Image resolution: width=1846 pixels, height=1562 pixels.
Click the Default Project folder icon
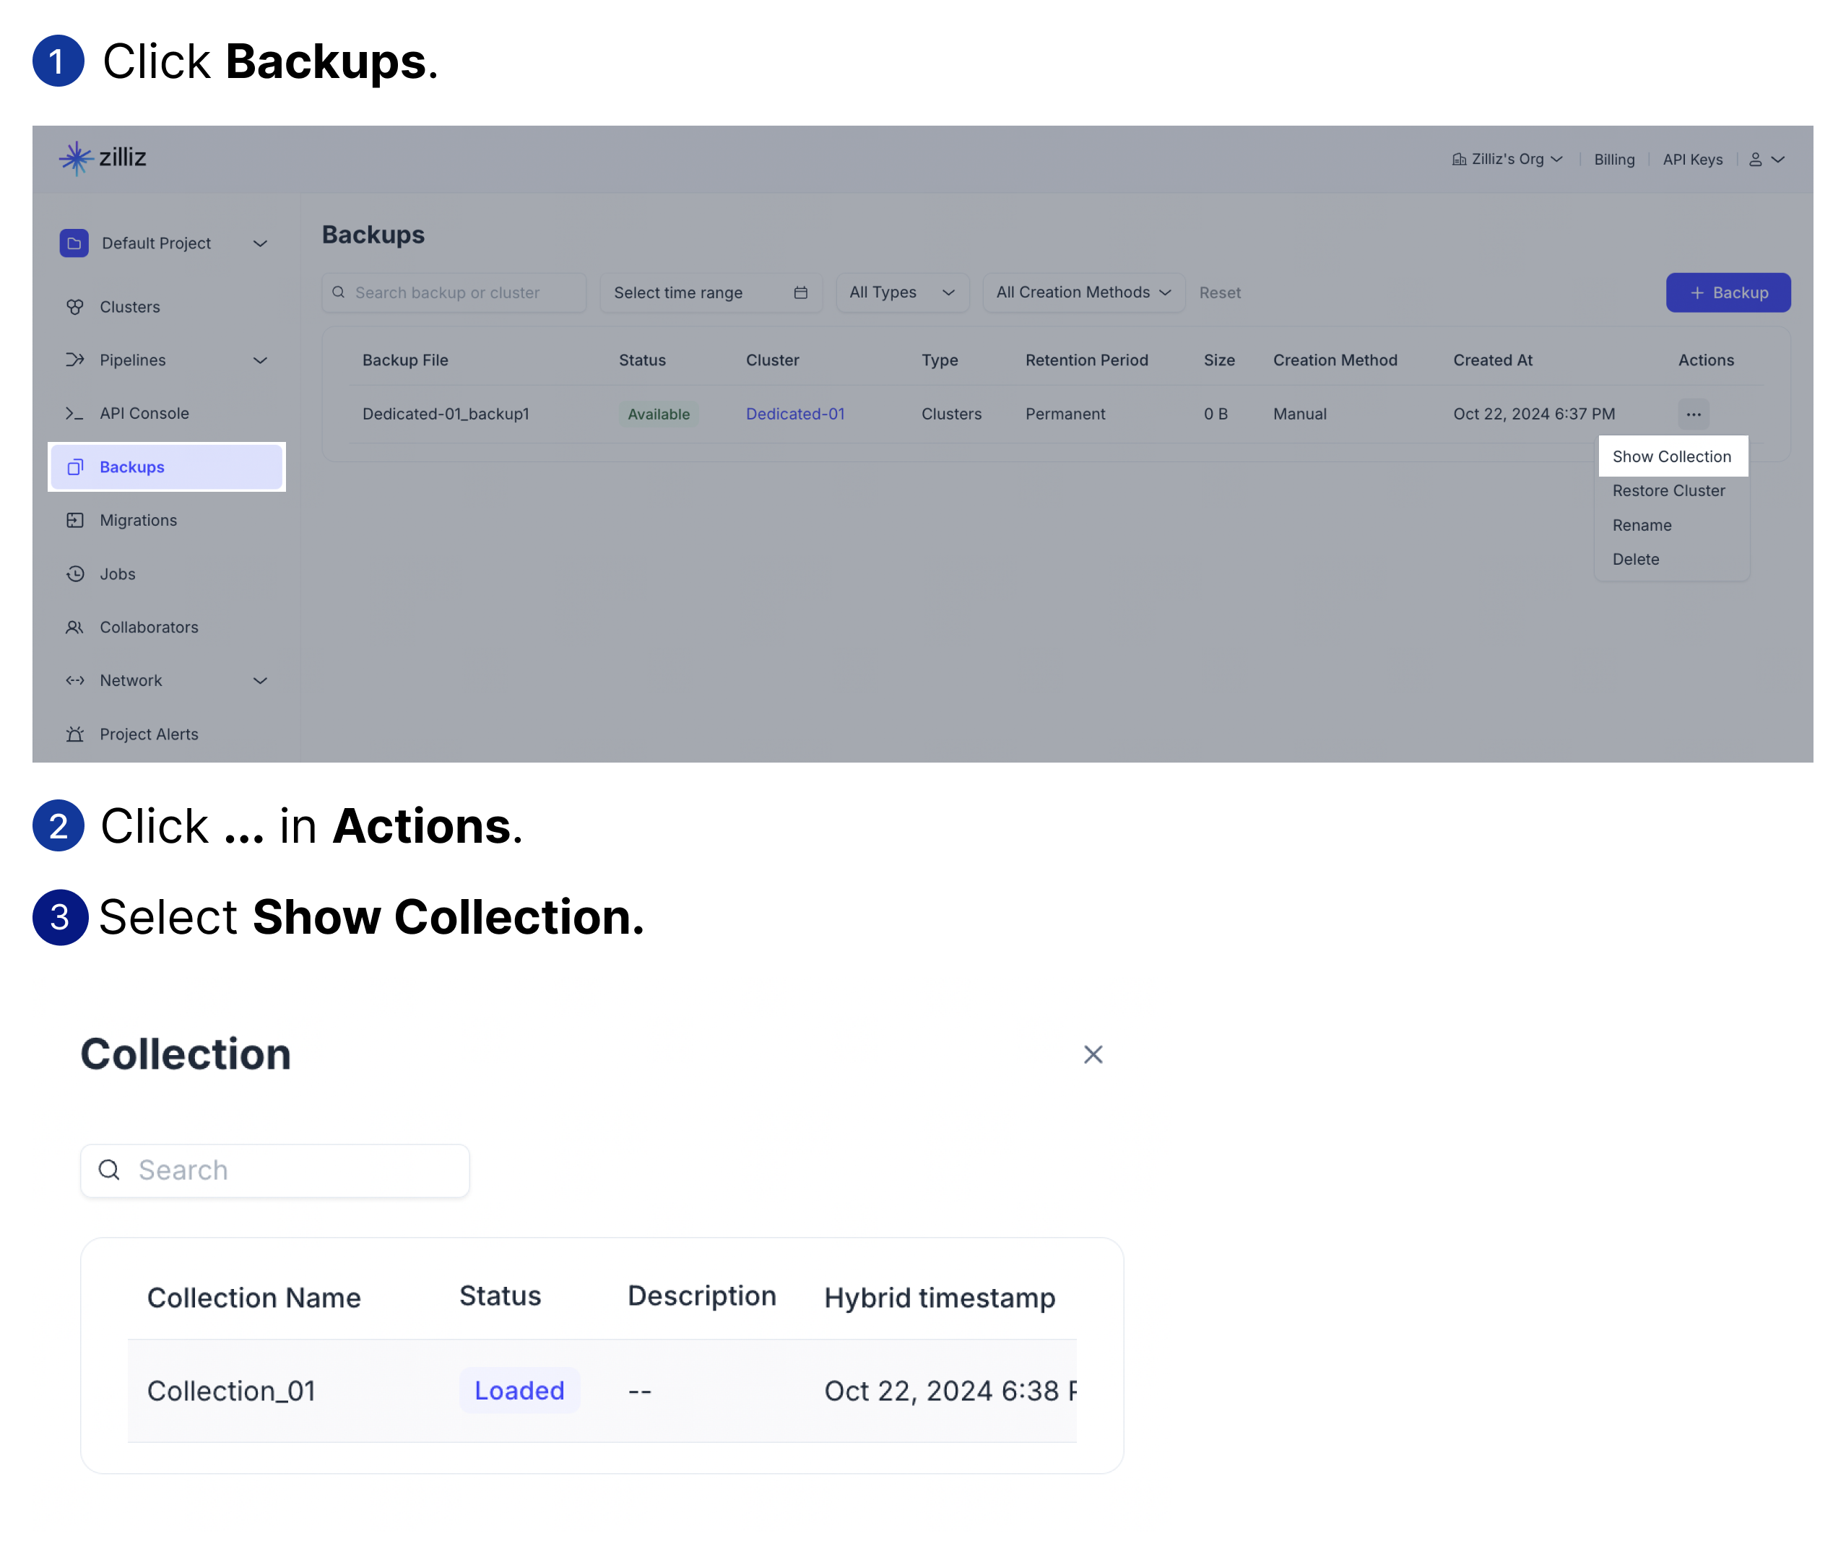pos(74,243)
